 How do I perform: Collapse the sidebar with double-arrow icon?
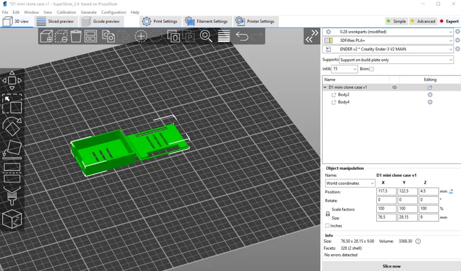pyautogui.click(x=312, y=36)
